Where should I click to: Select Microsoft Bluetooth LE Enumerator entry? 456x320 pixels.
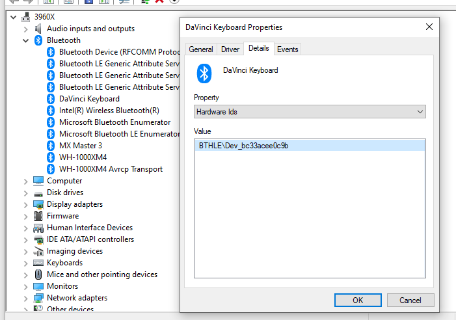point(120,134)
